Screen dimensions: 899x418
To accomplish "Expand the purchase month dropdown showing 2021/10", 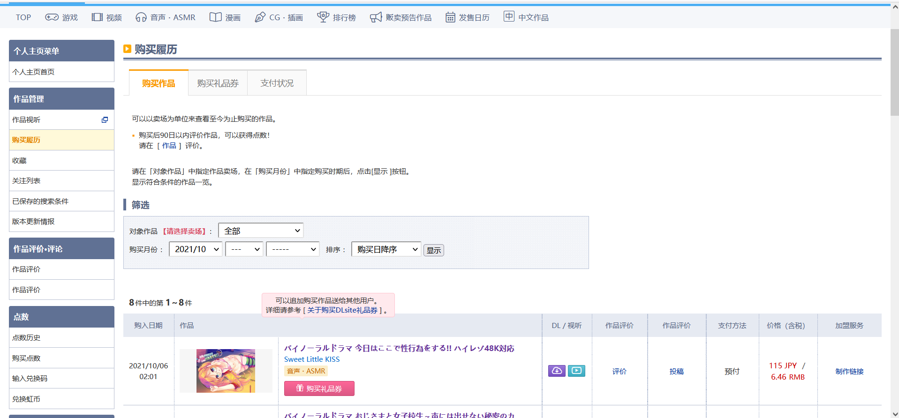I will point(196,249).
